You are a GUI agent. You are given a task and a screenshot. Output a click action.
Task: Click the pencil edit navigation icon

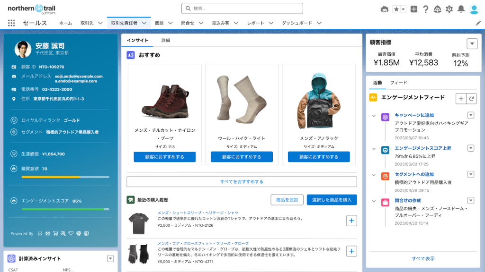click(x=478, y=23)
